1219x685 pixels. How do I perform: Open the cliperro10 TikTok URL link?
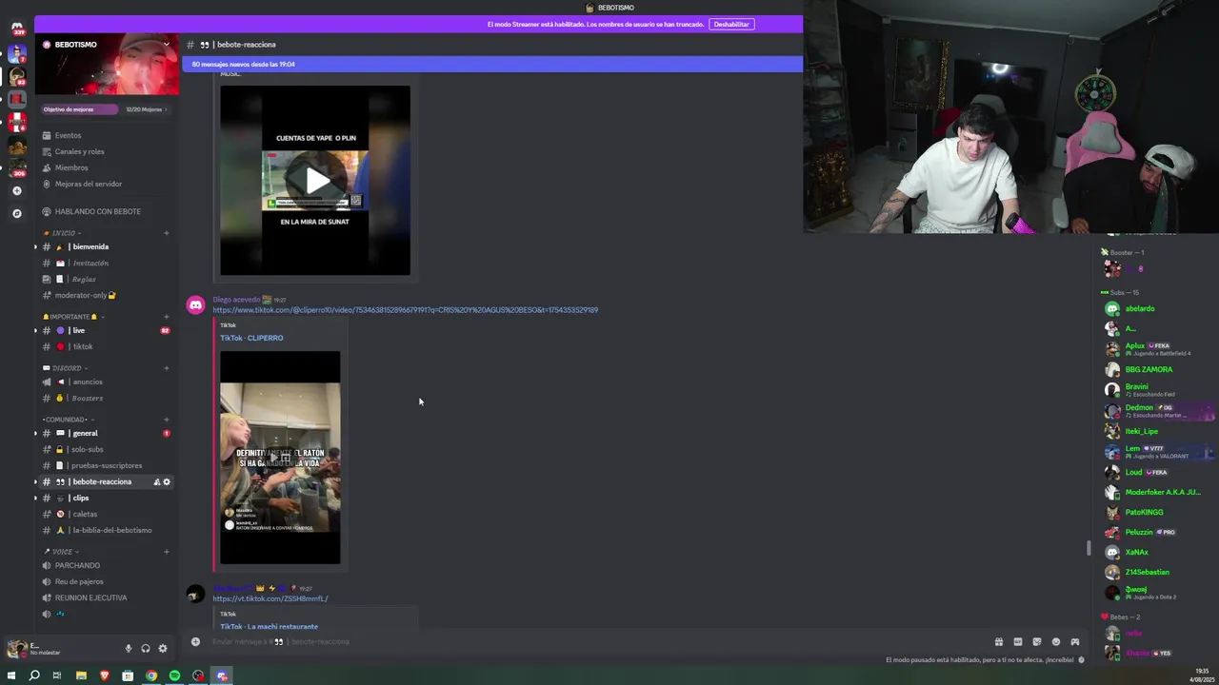[405, 310]
